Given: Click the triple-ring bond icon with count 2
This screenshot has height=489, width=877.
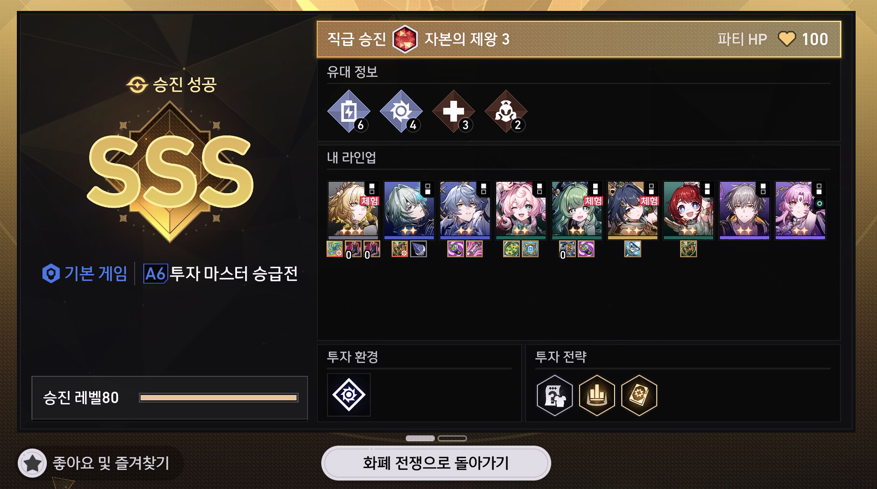Looking at the screenshot, I should [506, 111].
